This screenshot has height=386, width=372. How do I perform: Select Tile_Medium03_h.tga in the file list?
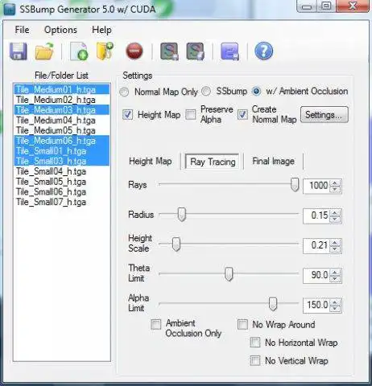click(62, 110)
